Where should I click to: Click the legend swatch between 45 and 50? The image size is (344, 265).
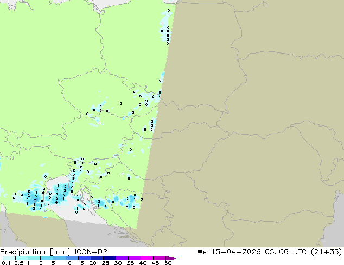tap(160, 258)
